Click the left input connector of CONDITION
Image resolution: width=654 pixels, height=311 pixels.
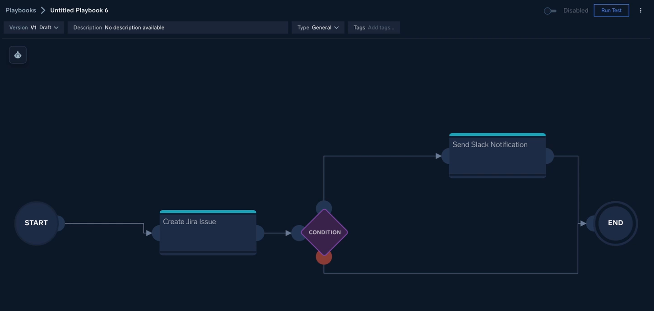point(297,233)
